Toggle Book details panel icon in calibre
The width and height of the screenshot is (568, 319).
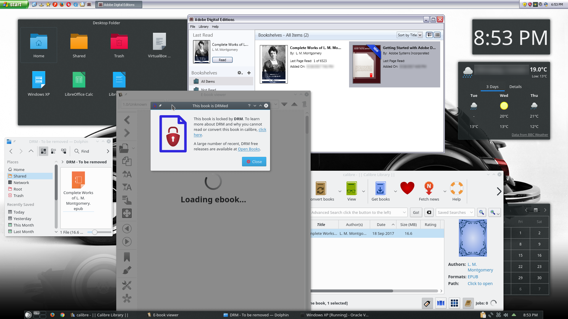pos(468,303)
